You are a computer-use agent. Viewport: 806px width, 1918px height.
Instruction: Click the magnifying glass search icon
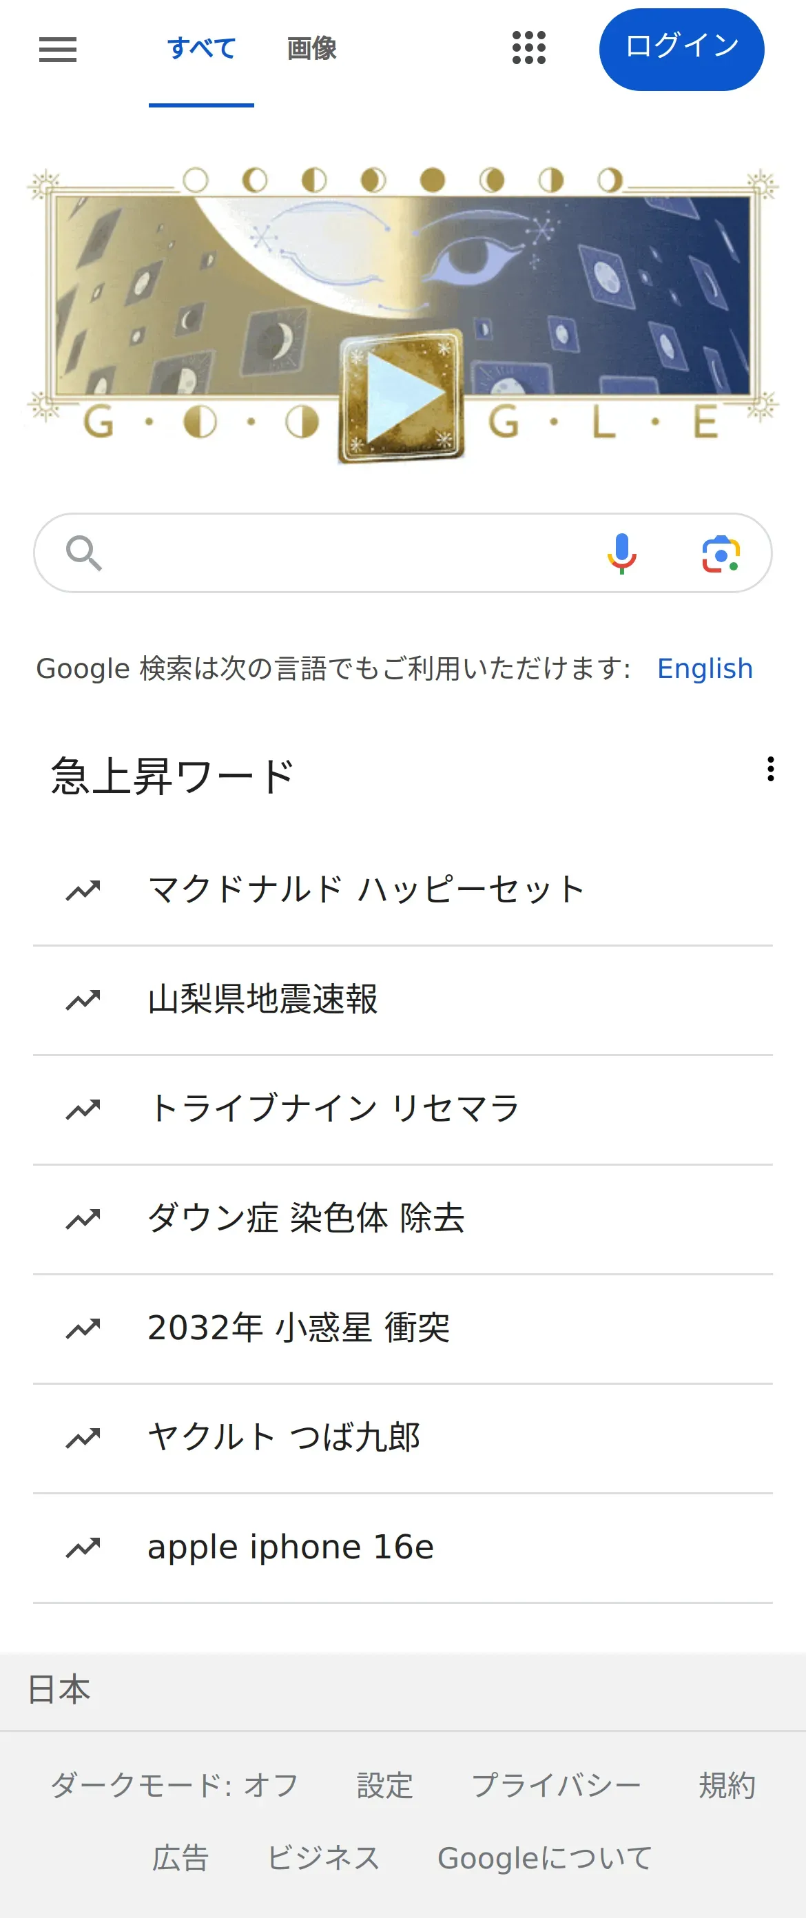pos(83,553)
